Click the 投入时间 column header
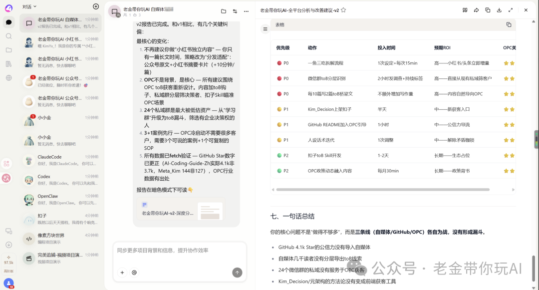 pyautogui.click(x=386, y=48)
